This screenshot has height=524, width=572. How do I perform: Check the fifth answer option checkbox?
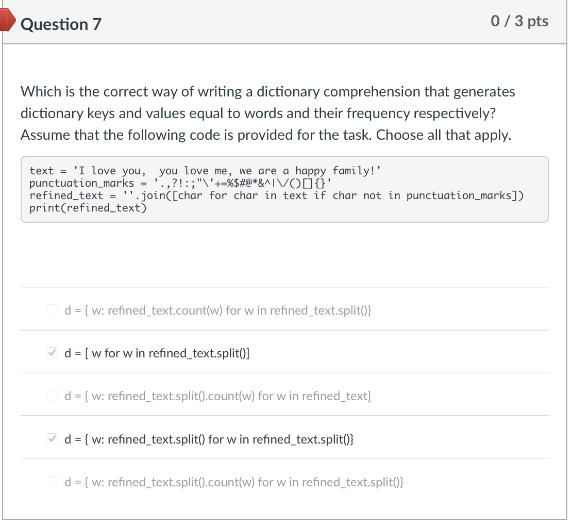(x=52, y=482)
